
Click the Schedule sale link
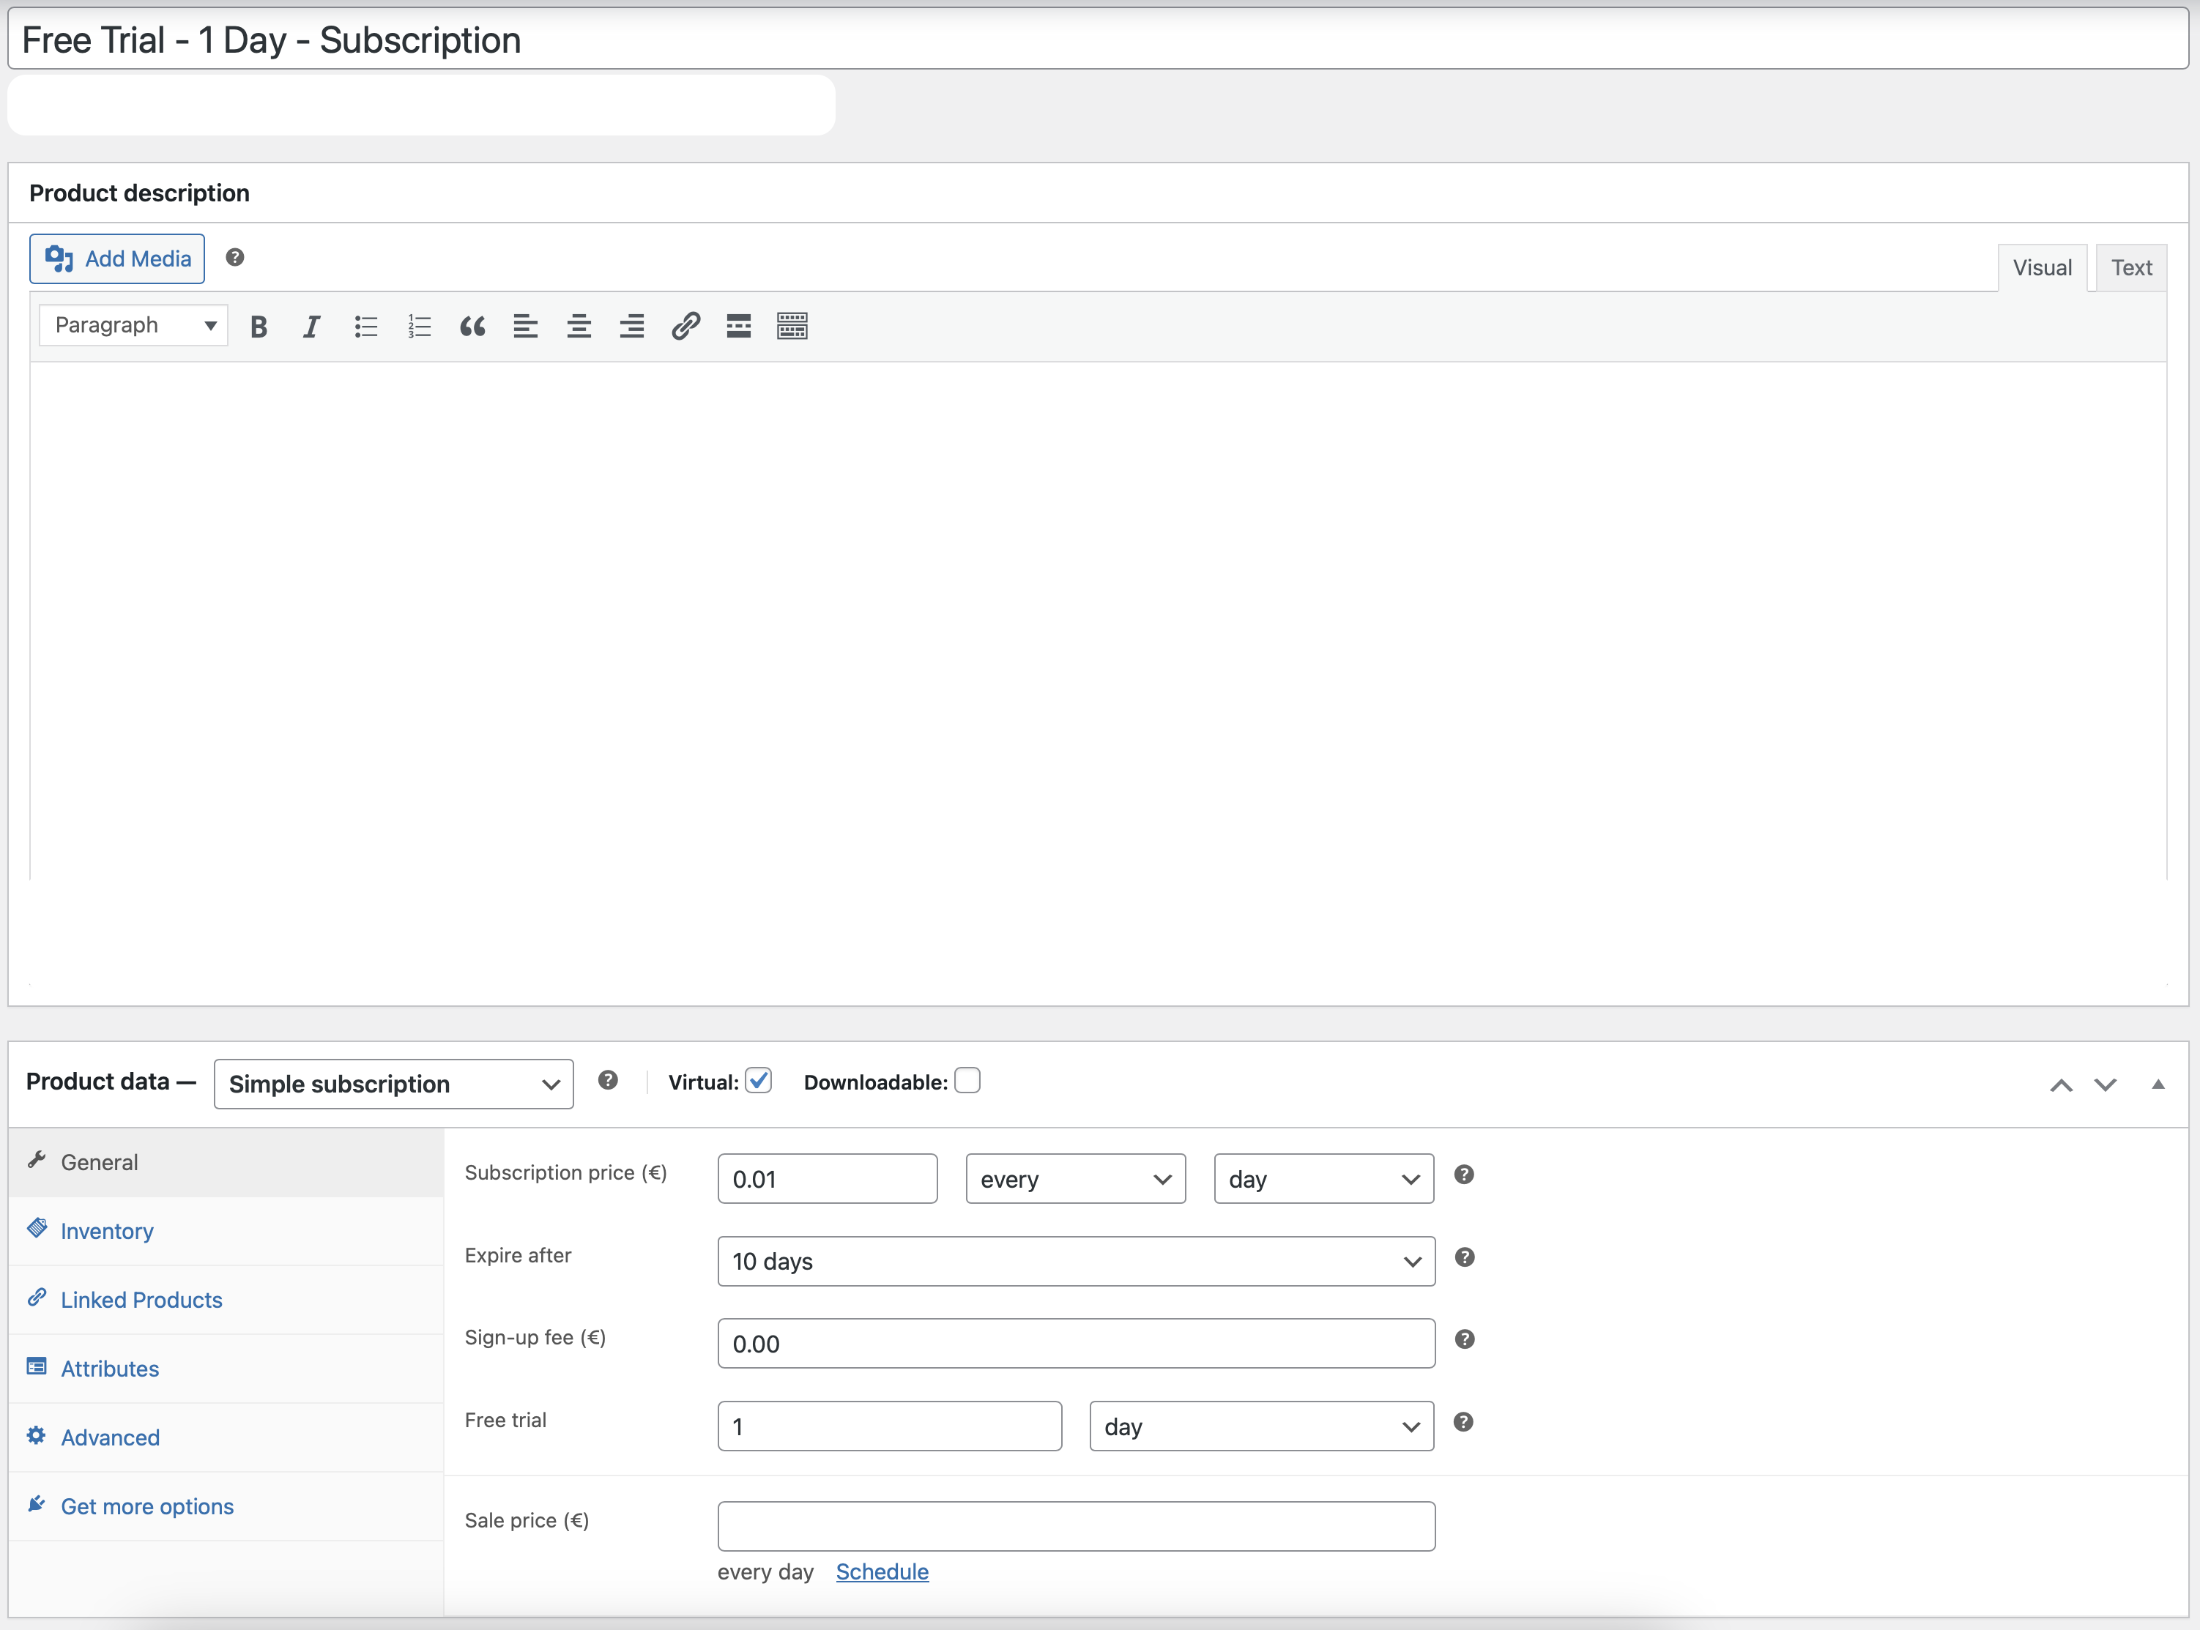pyautogui.click(x=882, y=1571)
